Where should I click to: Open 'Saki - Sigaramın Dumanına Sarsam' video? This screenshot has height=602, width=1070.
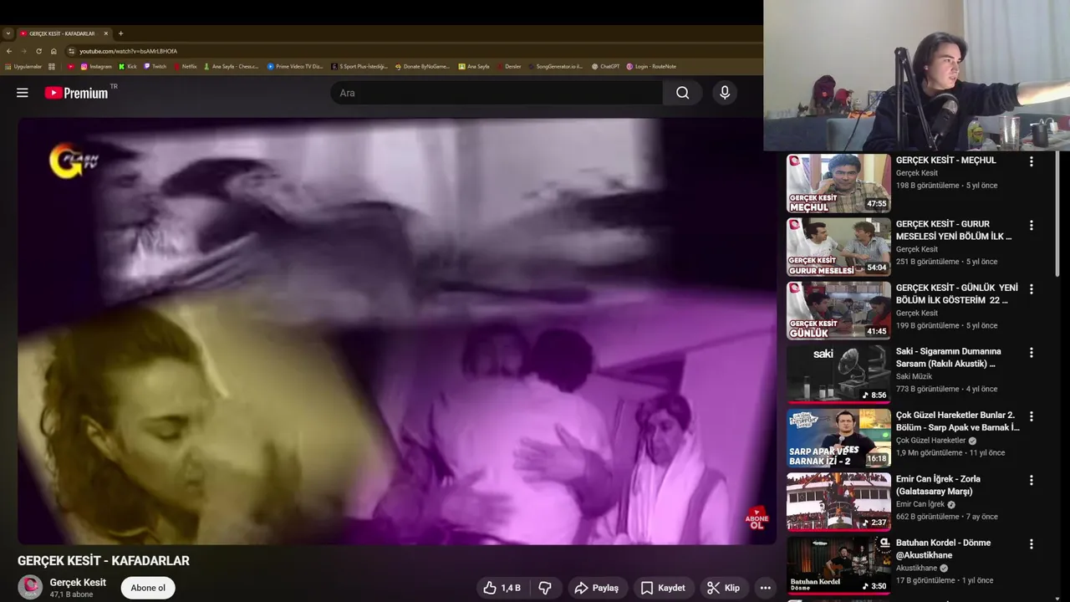[949, 357]
